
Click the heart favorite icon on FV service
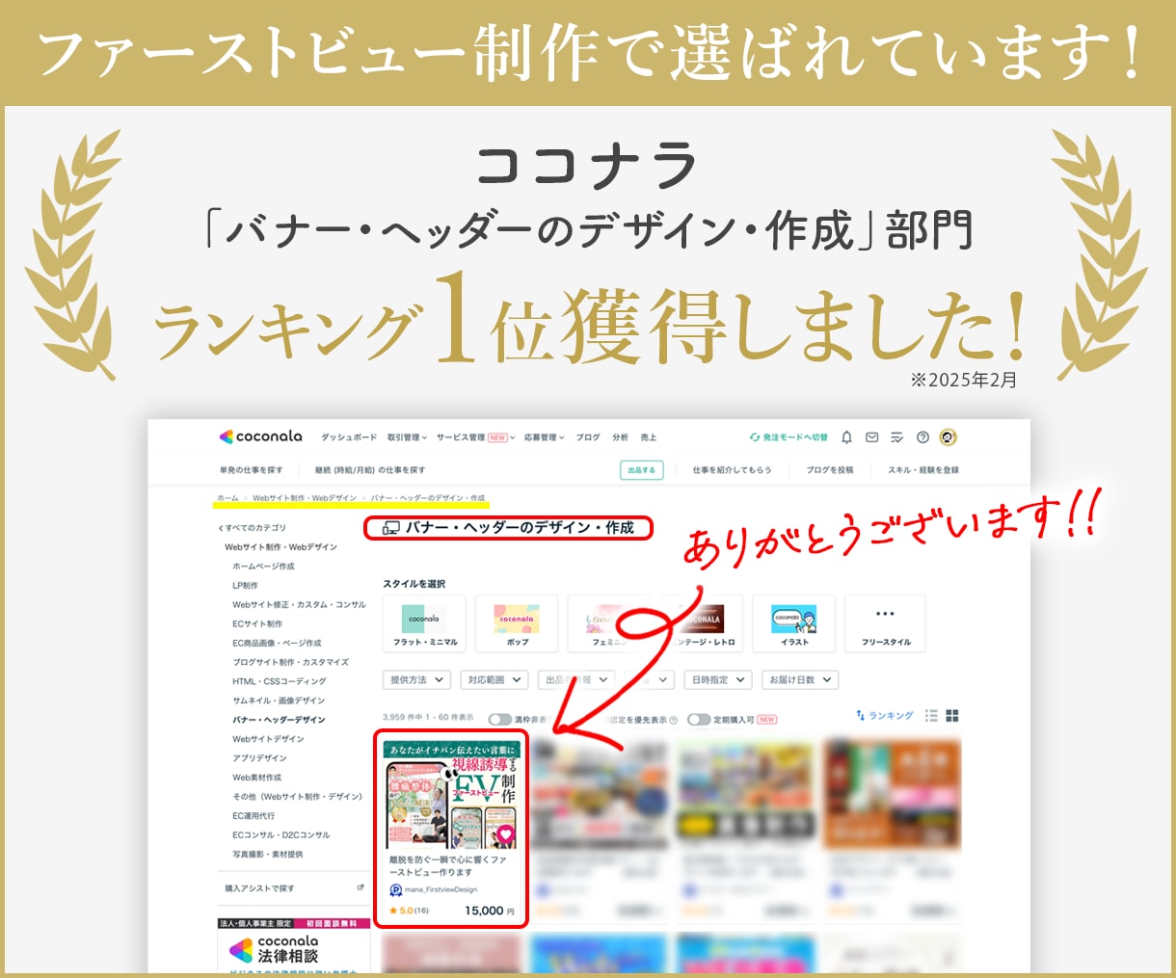(505, 835)
